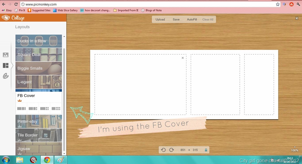The width and height of the screenshot is (302, 164).
Task: Open the Background palette icon
Action: tap(6, 76)
